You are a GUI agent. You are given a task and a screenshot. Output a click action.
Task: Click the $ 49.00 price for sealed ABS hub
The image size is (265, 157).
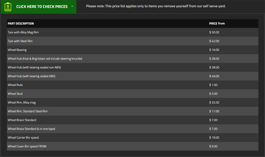(214, 76)
